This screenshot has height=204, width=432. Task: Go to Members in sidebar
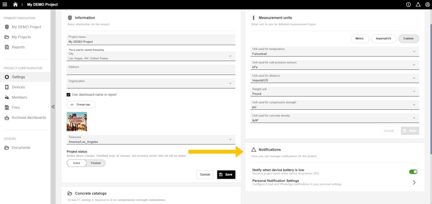[19, 97]
